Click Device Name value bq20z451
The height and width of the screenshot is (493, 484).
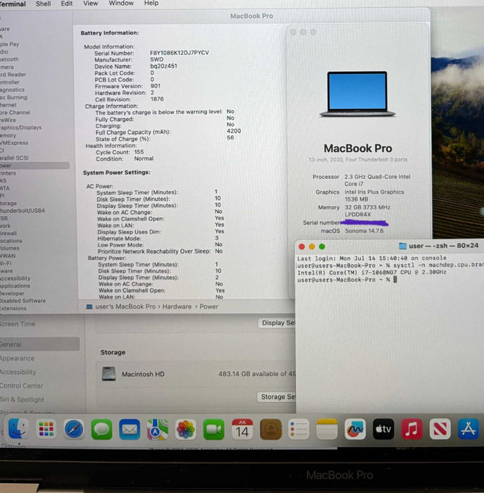point(163,66)
